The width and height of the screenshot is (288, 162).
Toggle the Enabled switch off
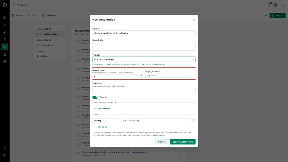click(x=95, y=97)
